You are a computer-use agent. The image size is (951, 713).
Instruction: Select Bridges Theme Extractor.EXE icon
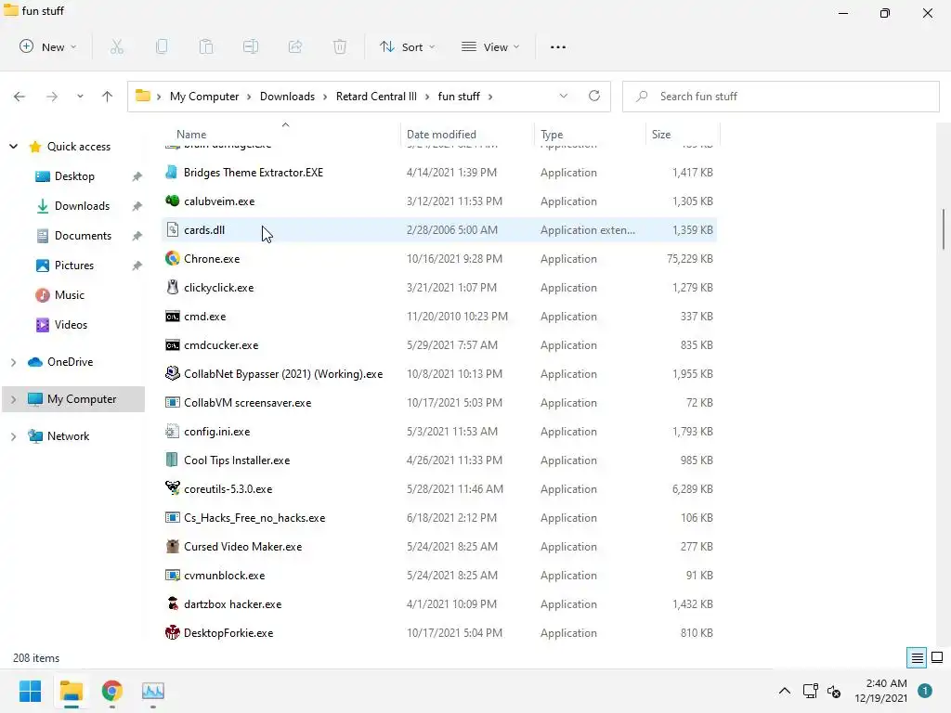tap(172, 172)
